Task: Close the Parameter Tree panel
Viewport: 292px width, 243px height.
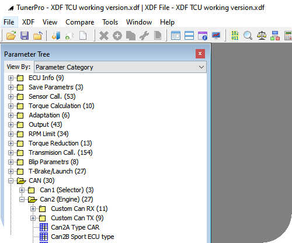Action: tap(200, 54)
